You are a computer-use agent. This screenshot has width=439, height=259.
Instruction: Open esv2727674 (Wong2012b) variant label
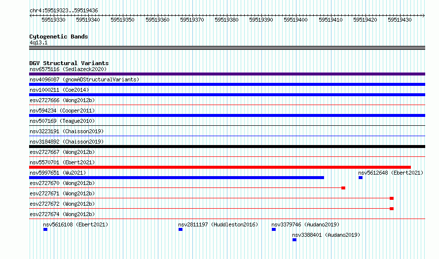click(62, 214)
